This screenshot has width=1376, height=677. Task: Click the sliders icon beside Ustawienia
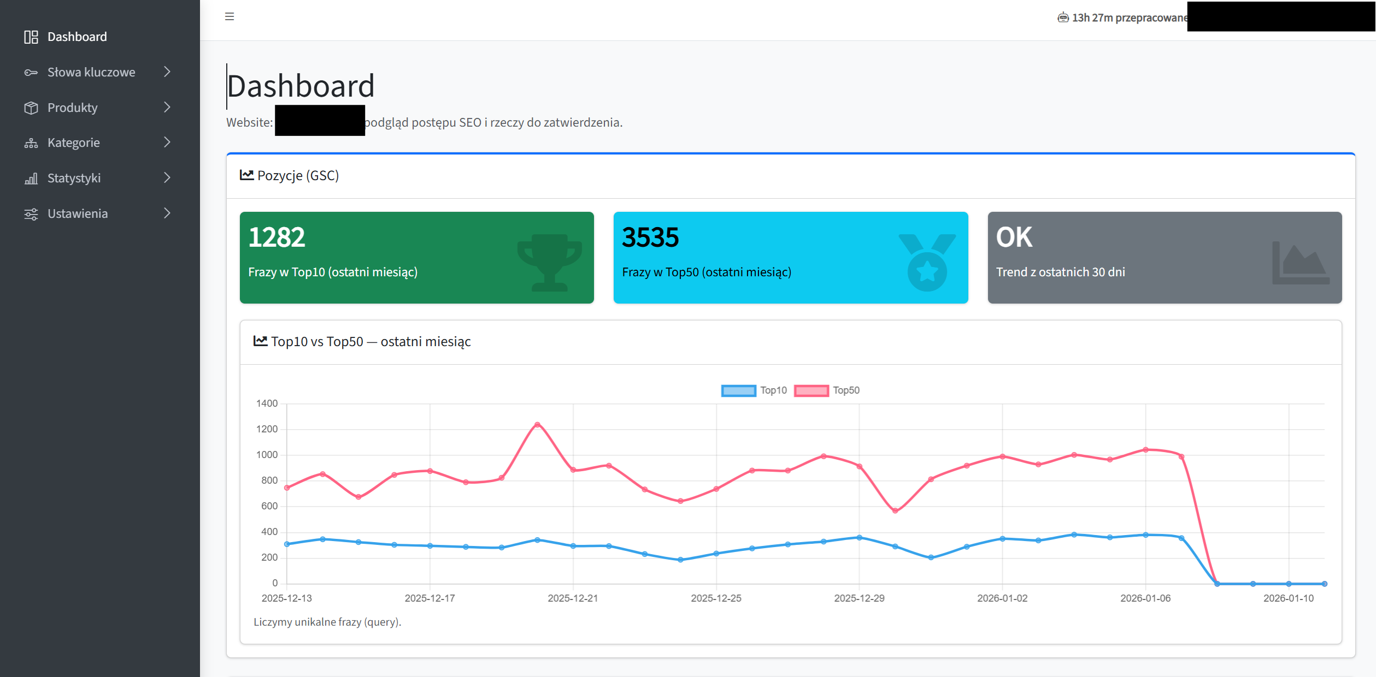[31, 214]
